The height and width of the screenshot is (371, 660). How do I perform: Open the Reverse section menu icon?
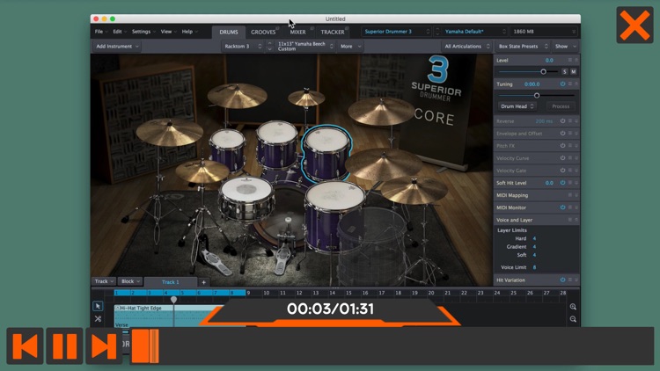coord(570,121)
